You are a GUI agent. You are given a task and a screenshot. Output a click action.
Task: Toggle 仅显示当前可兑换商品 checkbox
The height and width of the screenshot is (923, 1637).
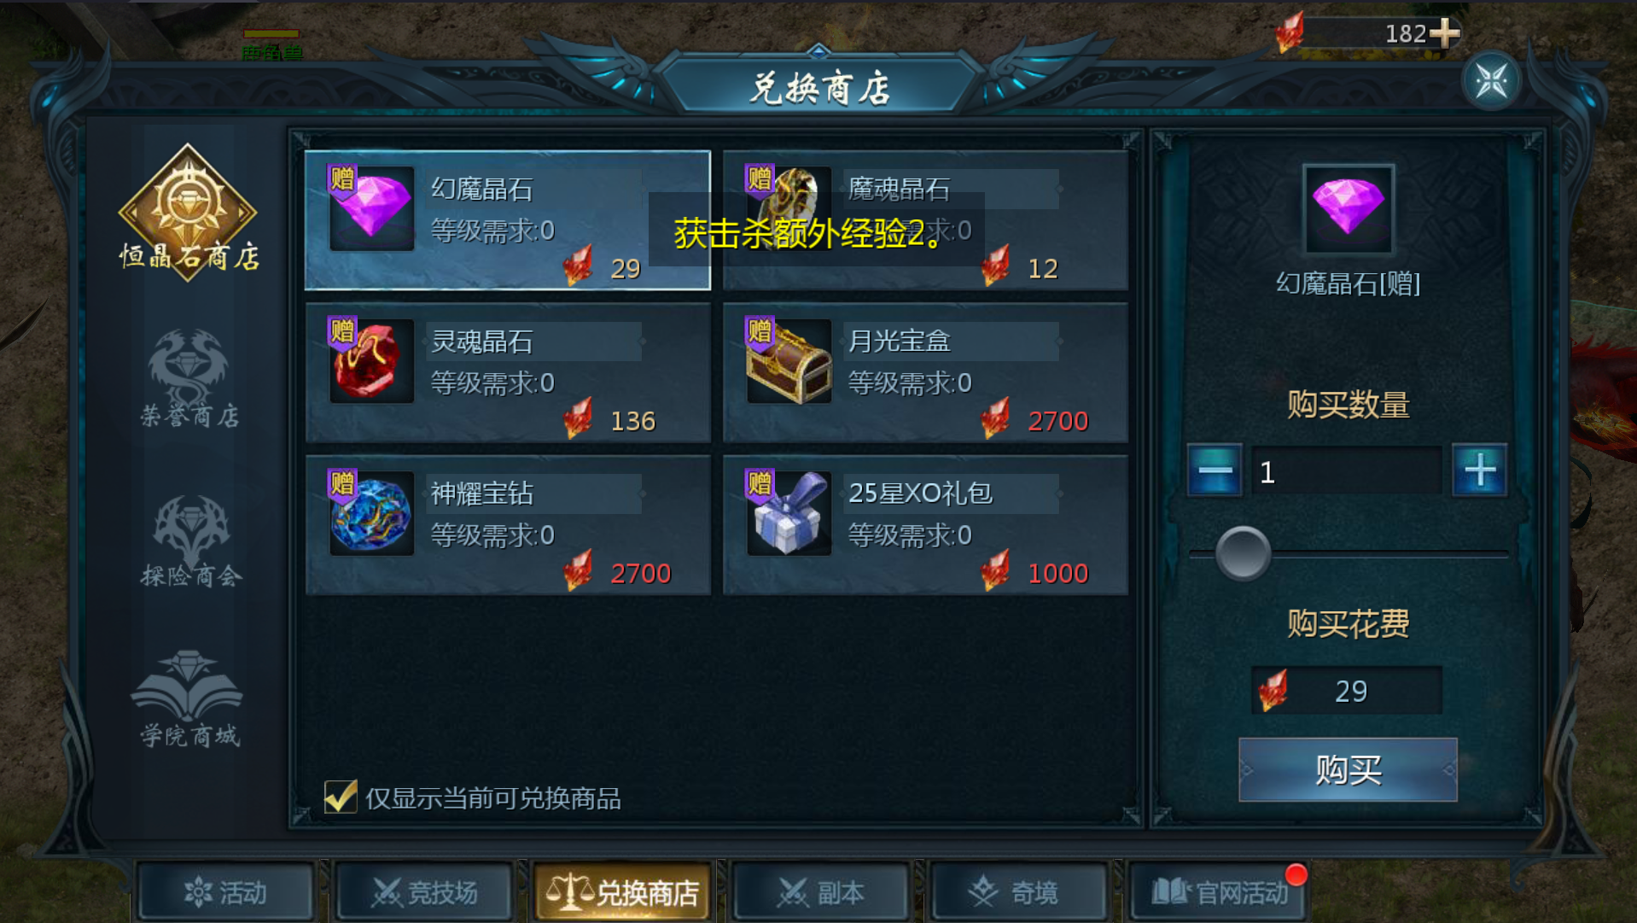[341, 797]
